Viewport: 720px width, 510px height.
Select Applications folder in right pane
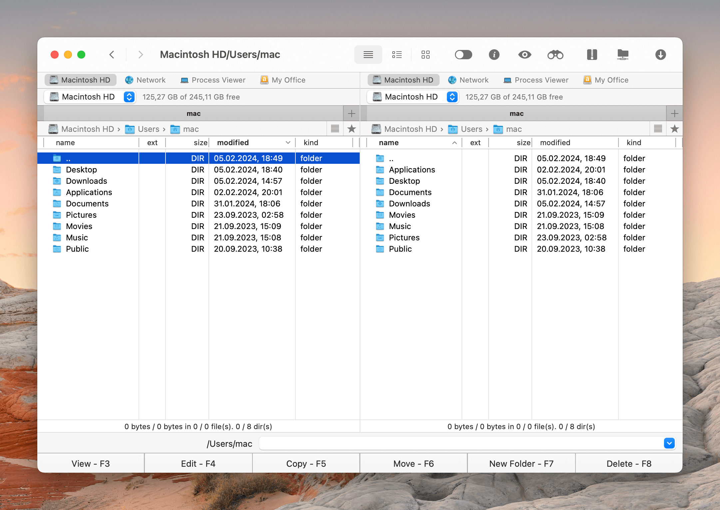click(522, 169)
